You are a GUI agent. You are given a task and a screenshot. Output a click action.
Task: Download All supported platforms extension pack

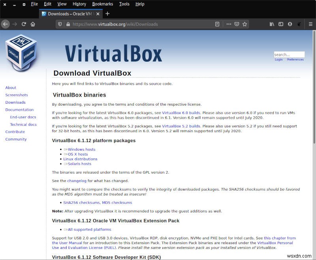coord(90,230)
